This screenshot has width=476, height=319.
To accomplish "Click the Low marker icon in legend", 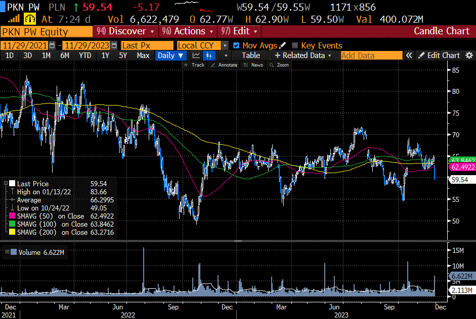I will pos(12,208).
